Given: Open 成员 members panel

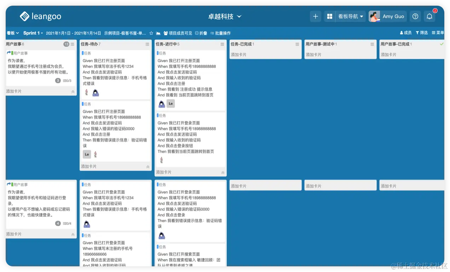Looking at the screenshot, I should 406,33.
